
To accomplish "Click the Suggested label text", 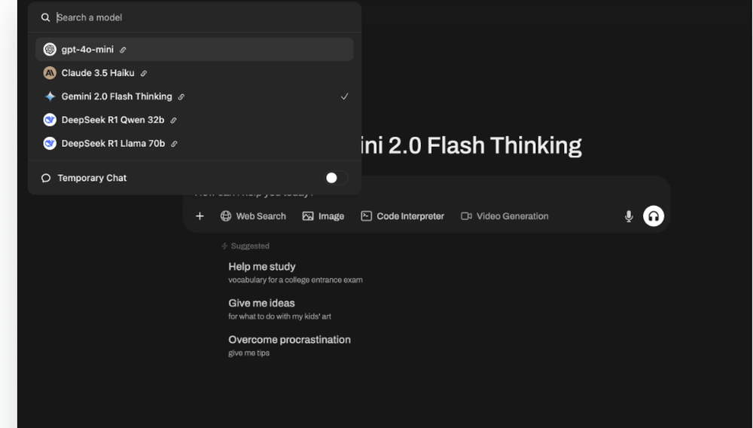I will (x=250, y=246).
